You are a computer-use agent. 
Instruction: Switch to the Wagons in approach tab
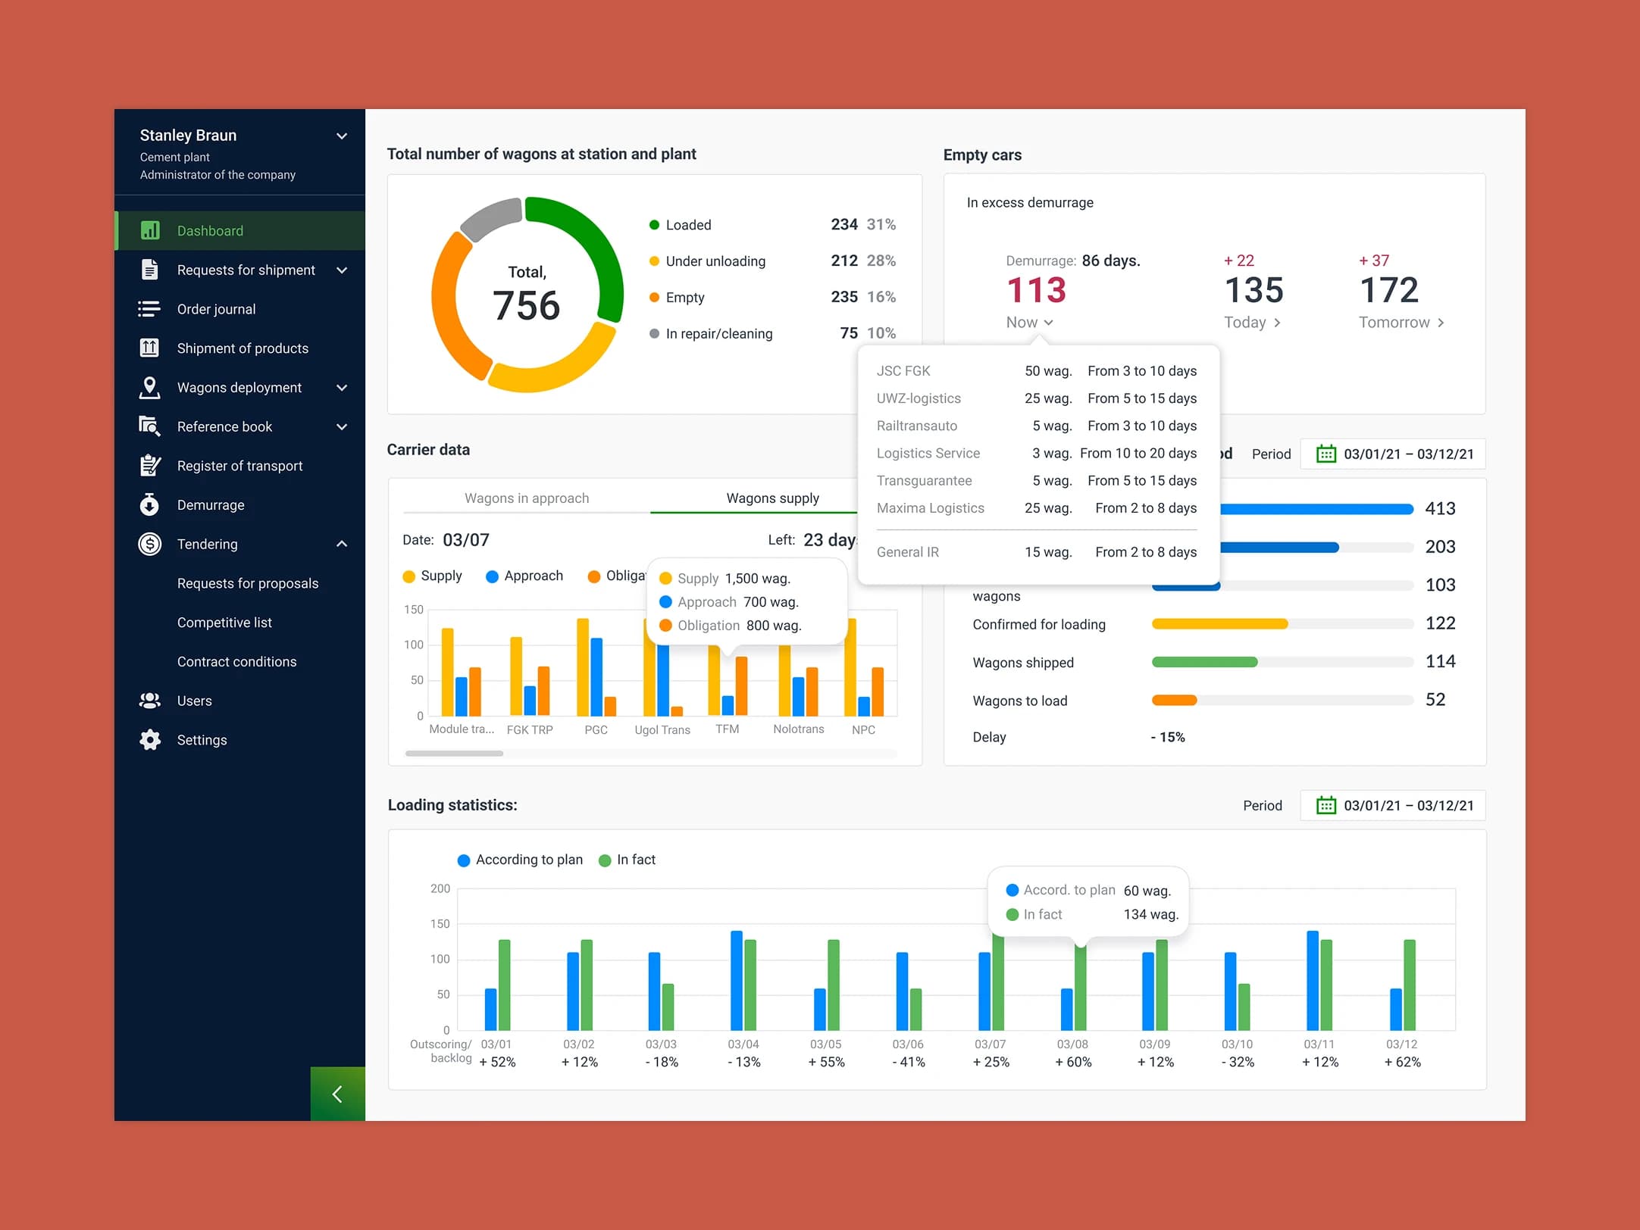point(527,498)
